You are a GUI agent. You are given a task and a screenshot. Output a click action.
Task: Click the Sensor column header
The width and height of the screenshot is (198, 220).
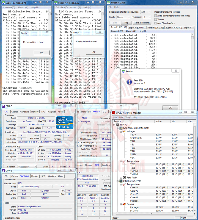tap(133, 121)
